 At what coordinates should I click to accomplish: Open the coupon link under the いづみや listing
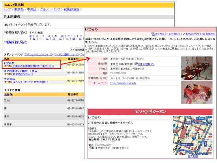(33, 66)
